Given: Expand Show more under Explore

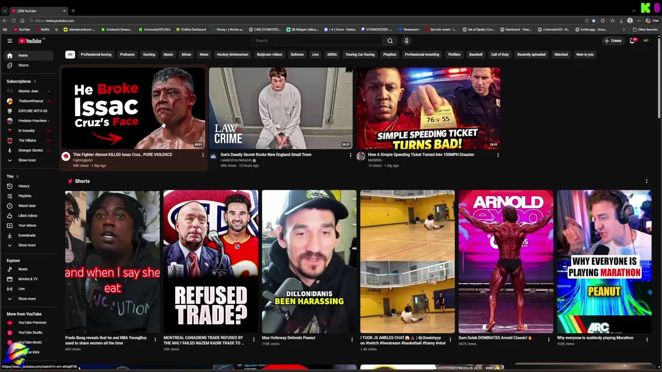Looking at the screenshot, I should coord(30,299).
